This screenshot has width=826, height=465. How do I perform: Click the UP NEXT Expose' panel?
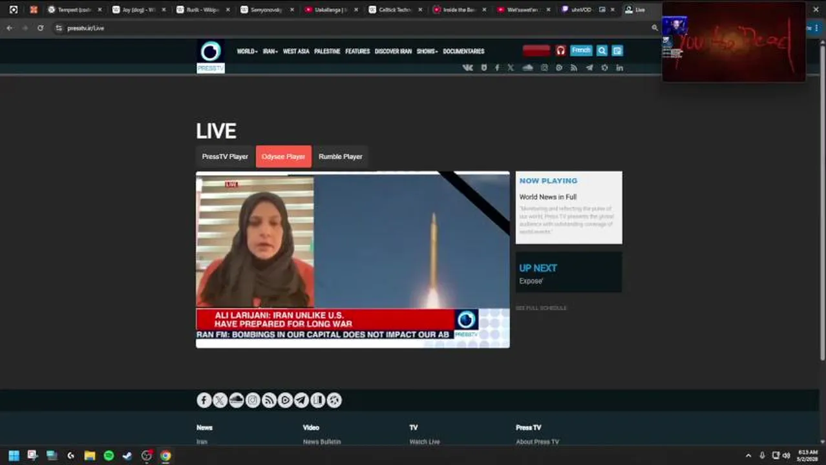[x=569, y=273]
